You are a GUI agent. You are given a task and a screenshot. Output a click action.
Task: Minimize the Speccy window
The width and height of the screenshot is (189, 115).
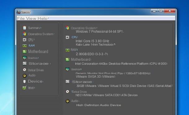[x=154, y=11]
